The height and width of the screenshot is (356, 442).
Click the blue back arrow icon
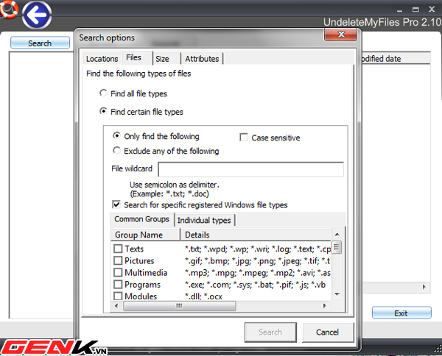coord(37,15)
